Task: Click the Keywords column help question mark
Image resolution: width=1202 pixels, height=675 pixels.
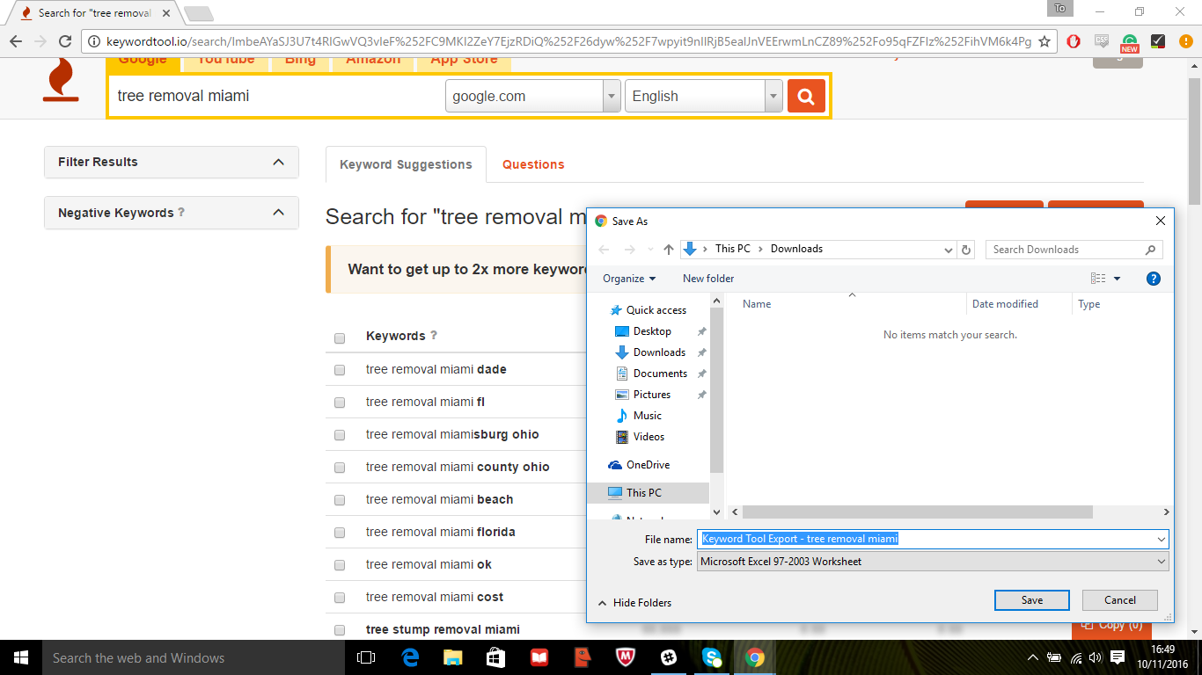Action: coord(434,336)
